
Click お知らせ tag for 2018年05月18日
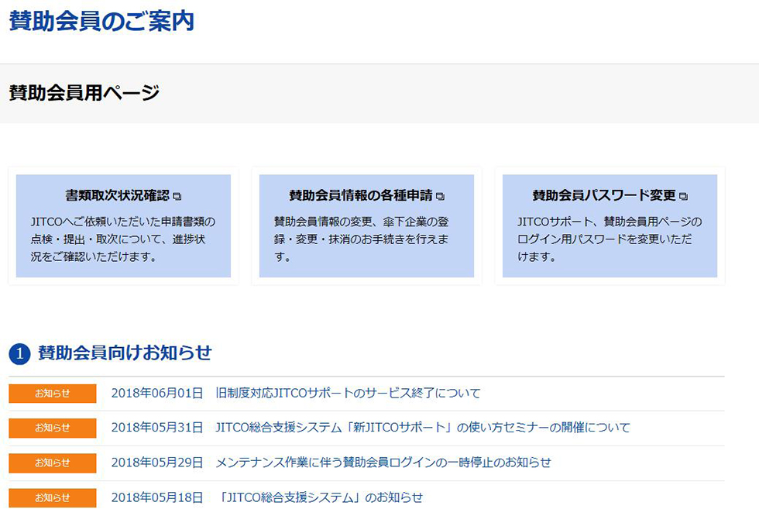click(53, 497)
